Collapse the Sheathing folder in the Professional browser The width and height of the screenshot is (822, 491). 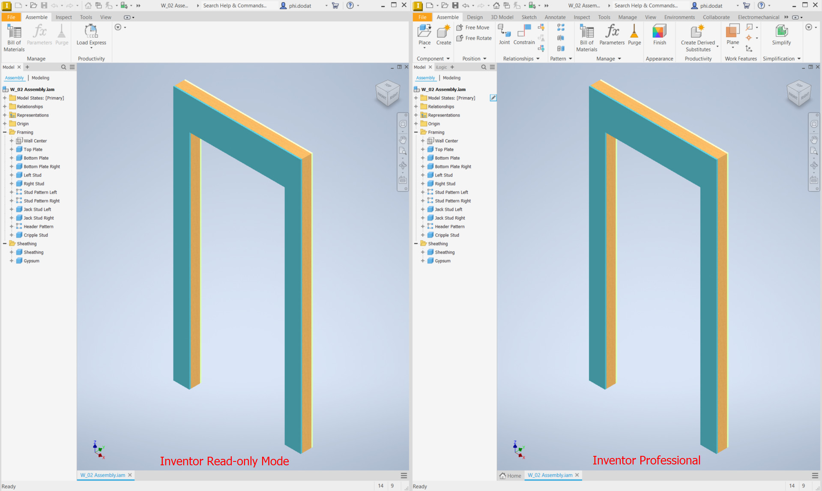click(x=416, y=244)
